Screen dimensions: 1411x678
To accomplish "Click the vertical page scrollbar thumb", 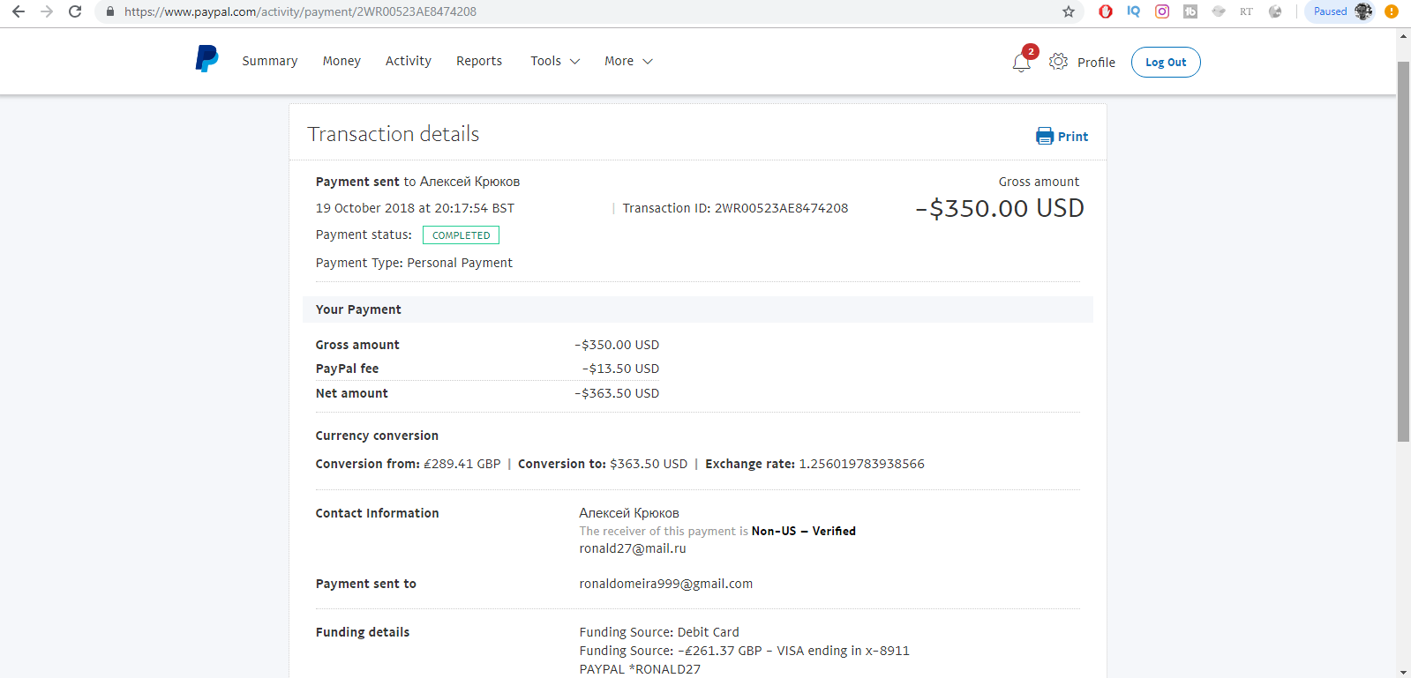I will pyautogui.click(x=1403, y=251).
